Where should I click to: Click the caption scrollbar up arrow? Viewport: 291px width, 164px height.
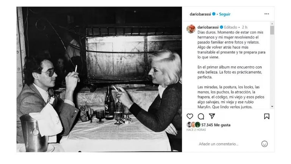point(272,24)
